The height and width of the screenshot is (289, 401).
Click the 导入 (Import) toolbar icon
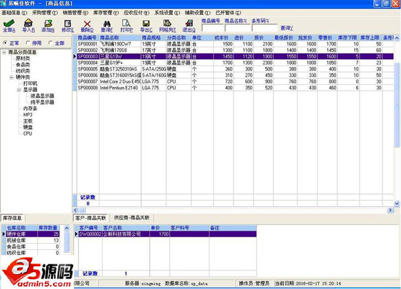[x=28, y=25]
